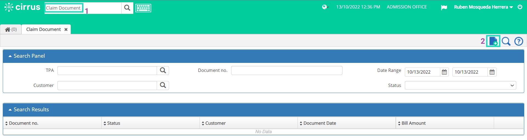The width and height of the screenshot is (527, 140).
Task: Sort by Bill Amount column
Action: [445, 123]
